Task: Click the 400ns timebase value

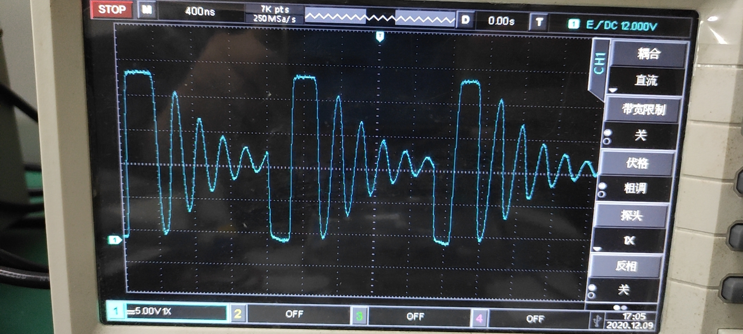Action: tap(200, 11)
